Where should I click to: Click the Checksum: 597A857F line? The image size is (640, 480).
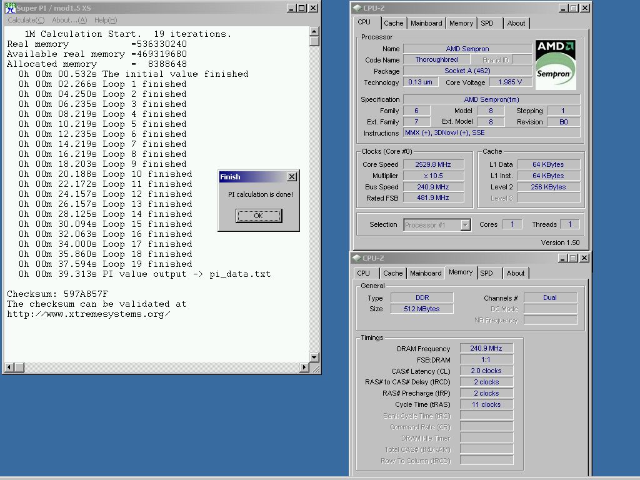tap(57, 294)
